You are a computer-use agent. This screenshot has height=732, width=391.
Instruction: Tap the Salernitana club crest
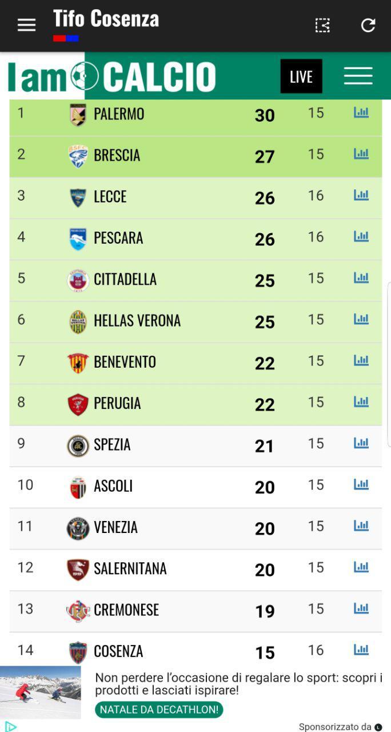78,569
